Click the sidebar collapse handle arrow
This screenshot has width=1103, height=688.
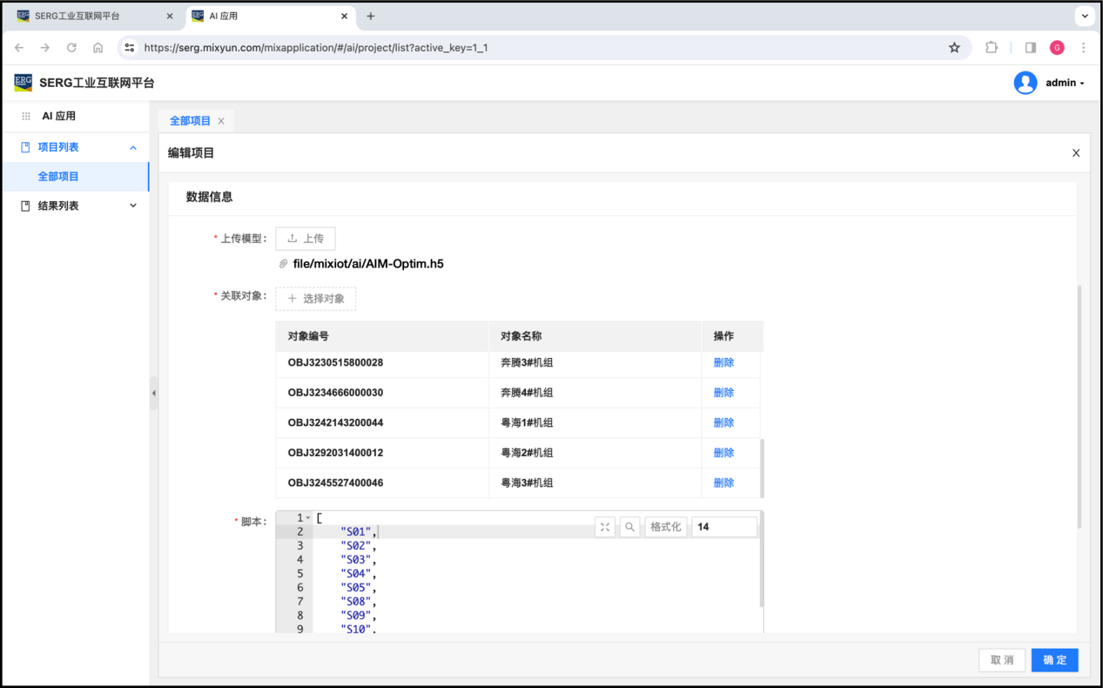click(154, 394)
